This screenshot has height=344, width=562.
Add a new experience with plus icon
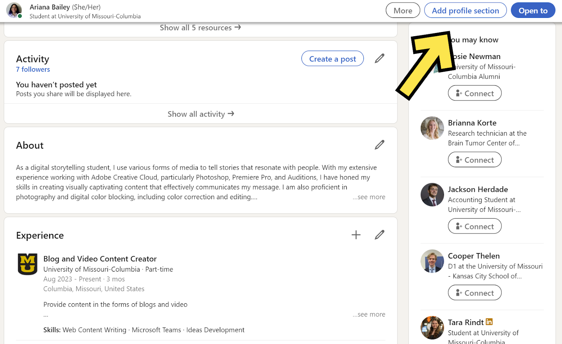point(356,235)
